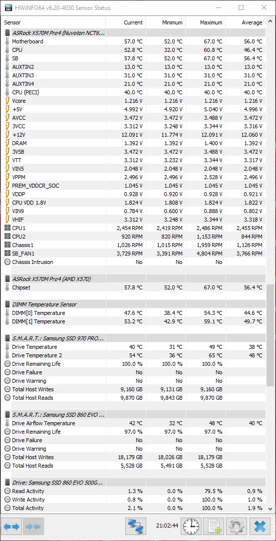Click the shrink layout arrows icon
The width and height of the screenshot is (276, 541).
pos(33,527)
